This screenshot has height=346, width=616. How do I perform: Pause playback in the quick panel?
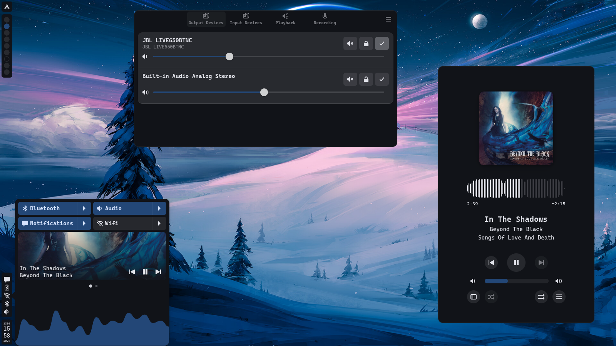click(x=145, y=272)
